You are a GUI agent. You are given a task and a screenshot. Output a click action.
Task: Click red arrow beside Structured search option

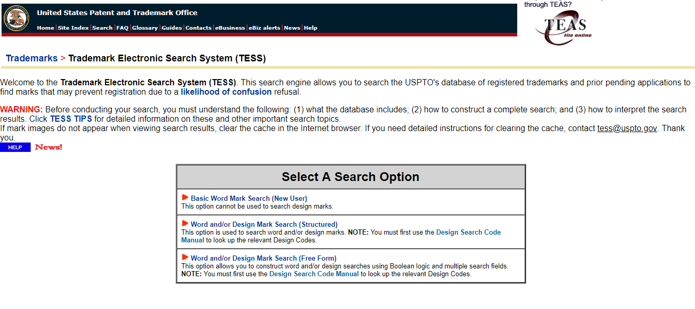[185, 224]
